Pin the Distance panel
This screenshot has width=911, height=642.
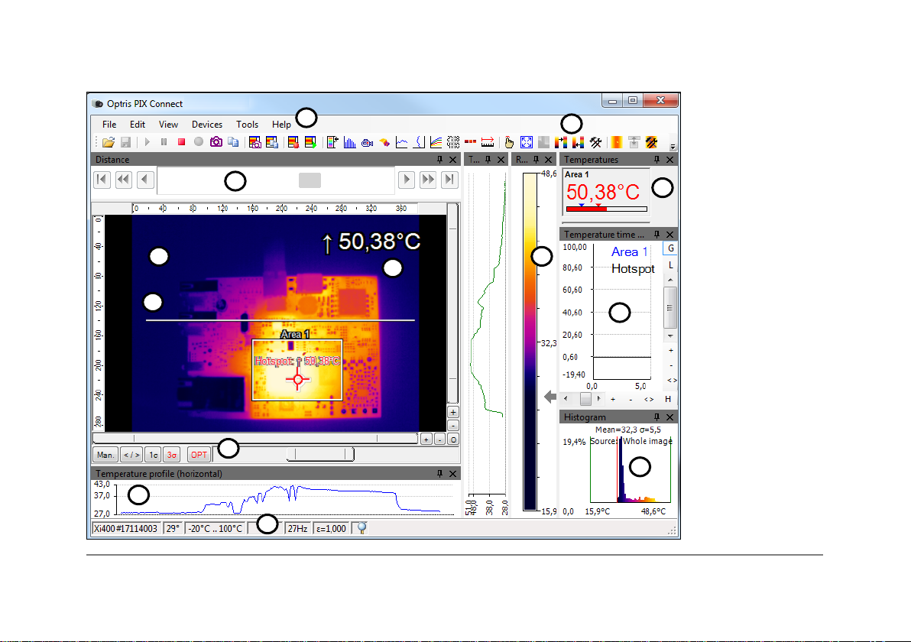[439, 159]
